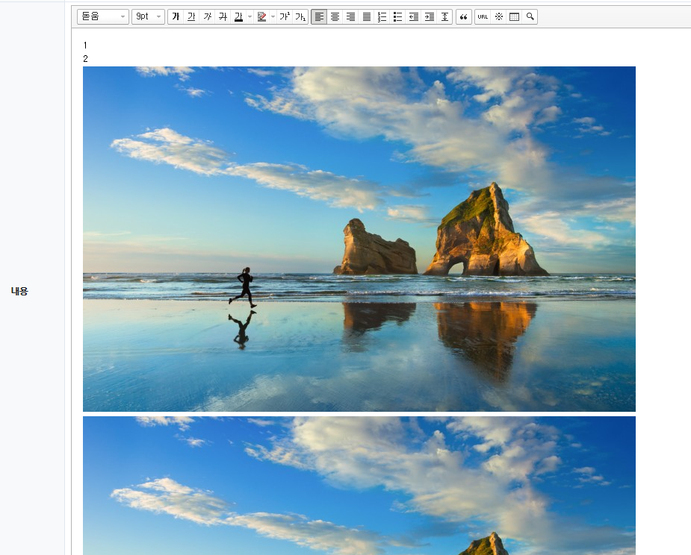
Task: Expand the font color palette arrow
Action: click(250, 16)
